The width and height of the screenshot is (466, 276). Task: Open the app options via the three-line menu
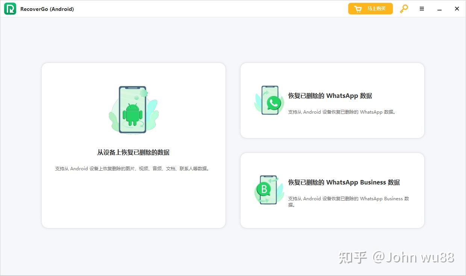click(421, 8)
